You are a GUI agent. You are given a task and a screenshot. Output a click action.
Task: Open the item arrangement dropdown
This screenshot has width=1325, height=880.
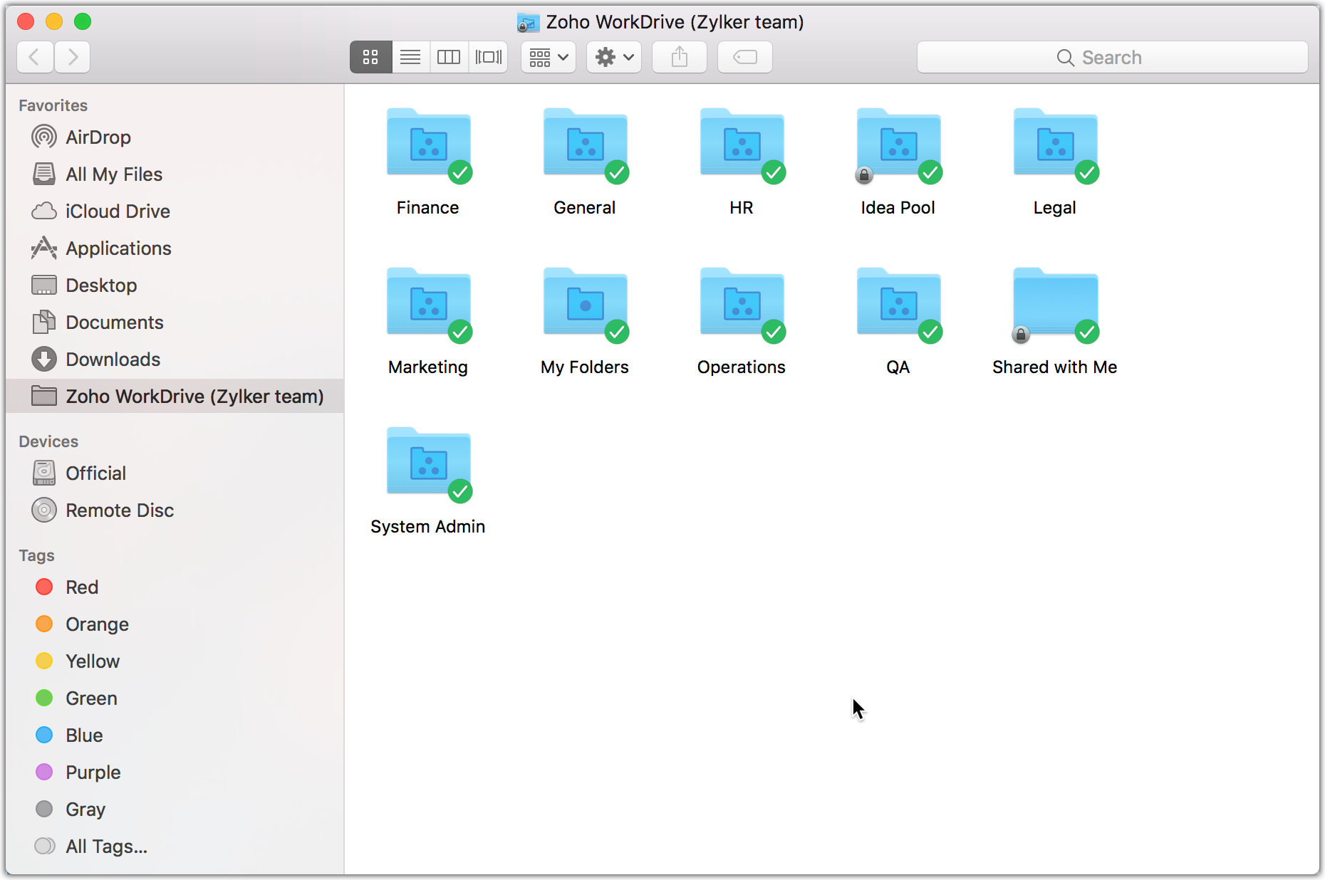click(x=549, y=57)
